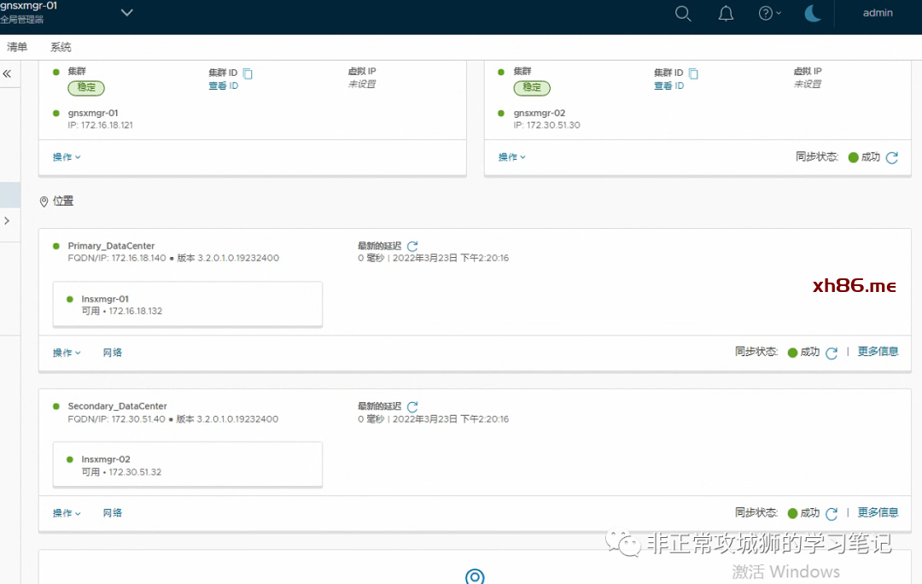Refresh latency for Secondary_DataCenter
The width and height of the screenshot is (922, 584).
point(412,406)
